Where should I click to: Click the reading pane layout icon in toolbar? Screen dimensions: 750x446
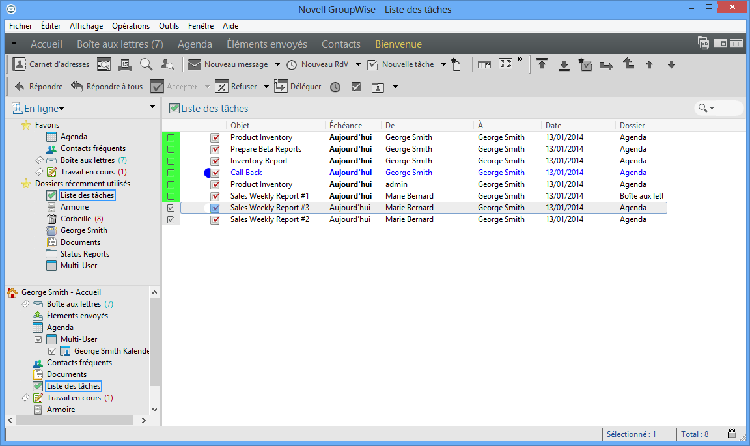click(x=484, y=64)
